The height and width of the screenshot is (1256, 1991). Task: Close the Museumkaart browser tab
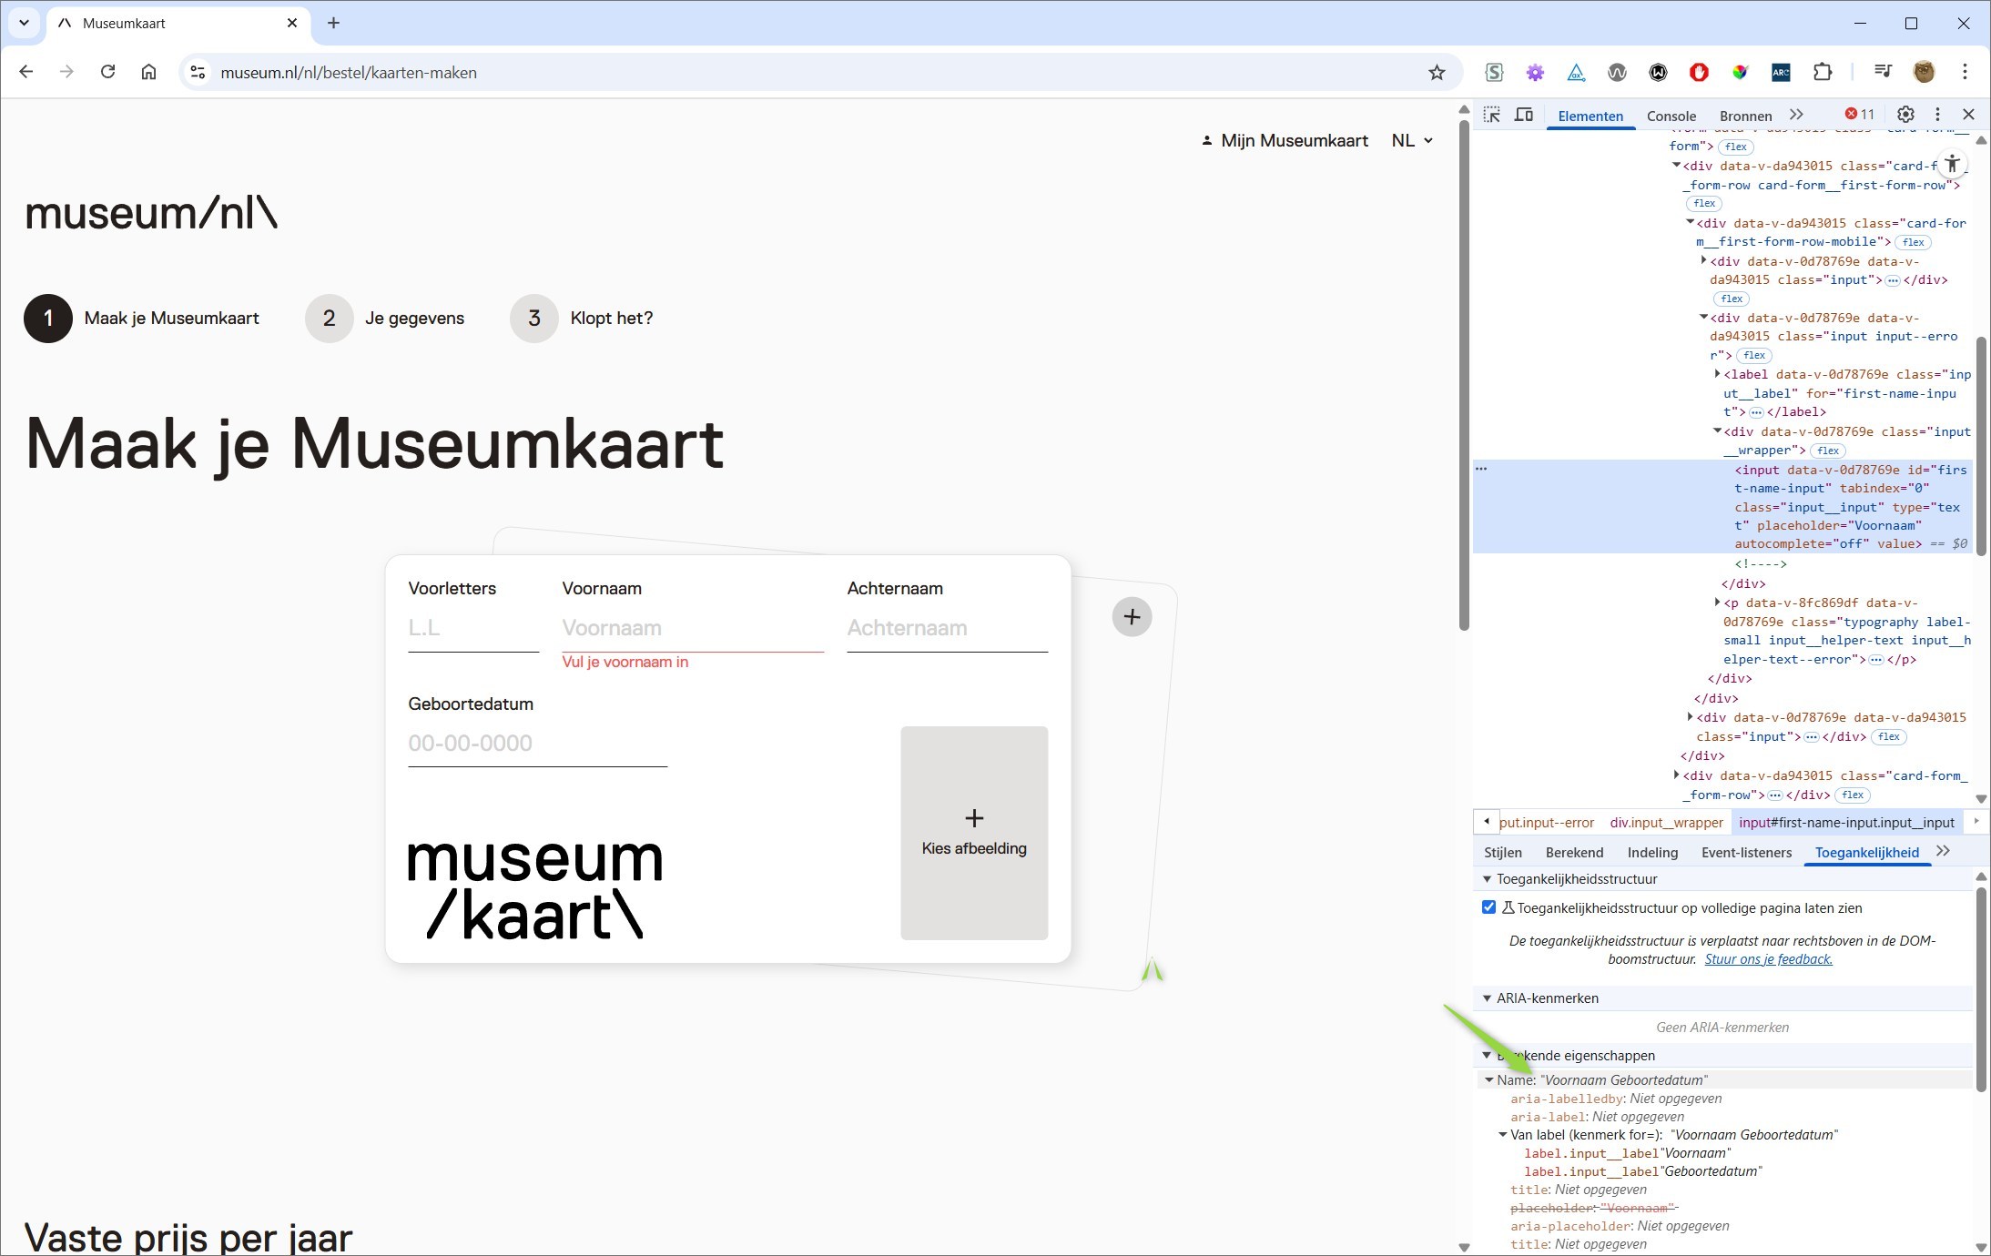[292, 23]
